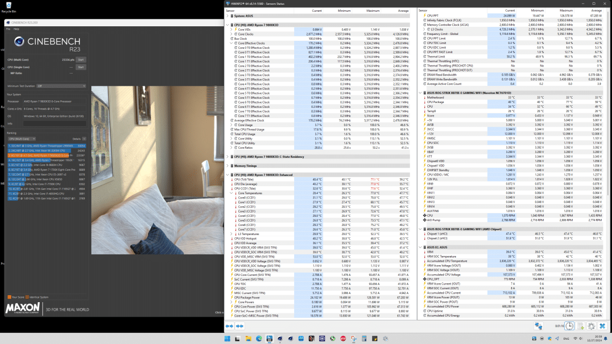This screenshot has height=344, width=612.
Task: Open the Wi-Fi network tray icon
Action: tap(575, 339)
